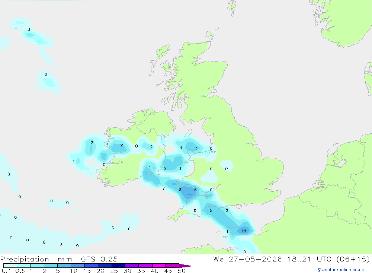
Task: Click the '30' legend scale label
Action: tap(128, 271)
